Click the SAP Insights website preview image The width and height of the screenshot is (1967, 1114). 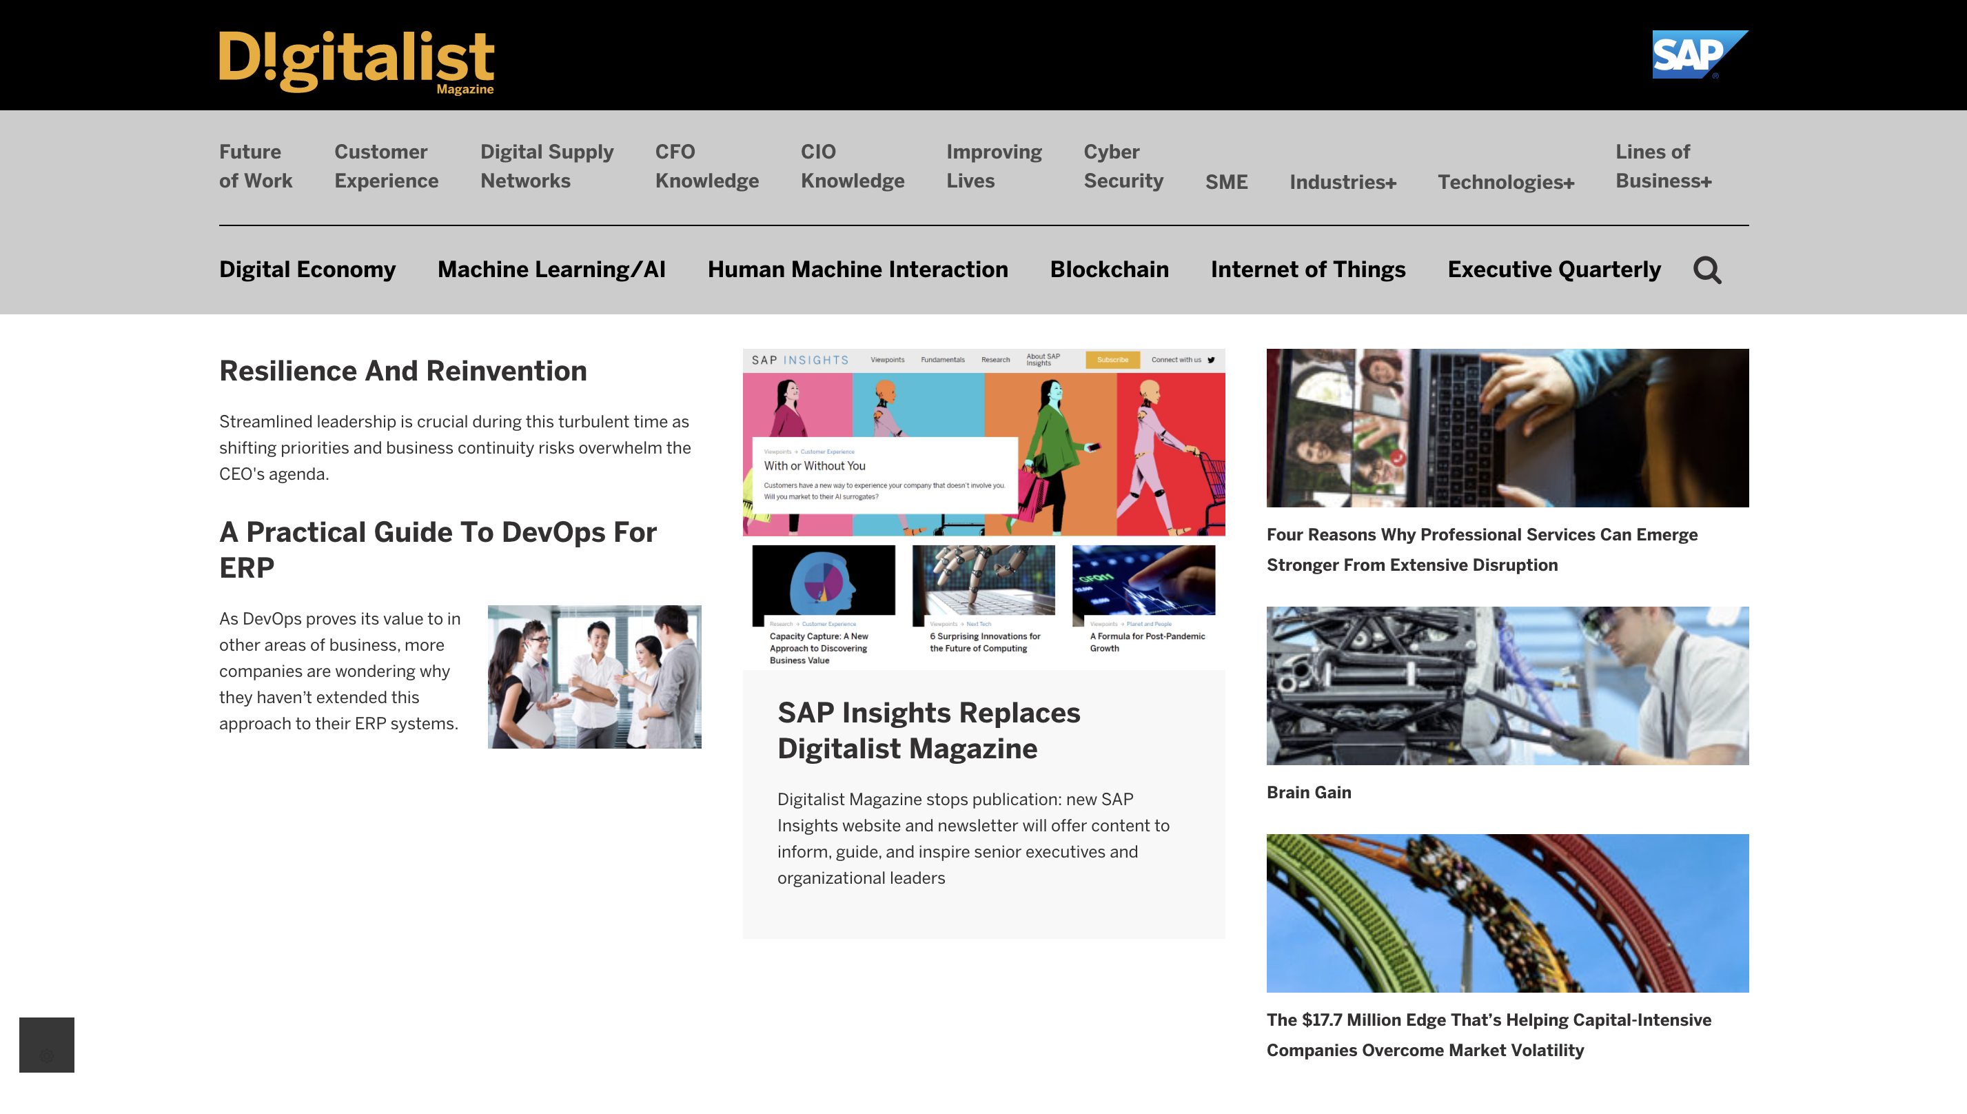tap(983, 509)
